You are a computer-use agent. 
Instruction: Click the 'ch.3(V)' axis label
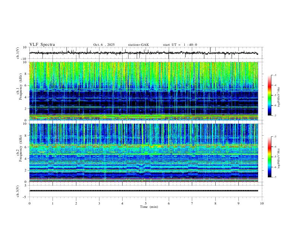[18, 191]
